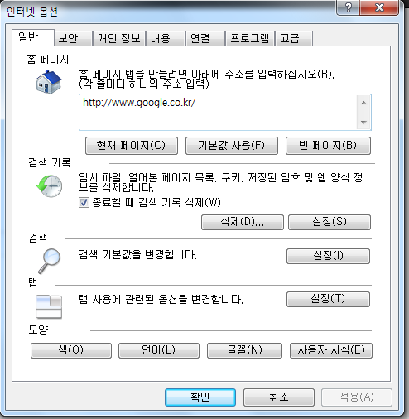Click the blue house home page icon
Image resolution: width=409 pixels, height=419 pixels.
click(x=48, y=82)
